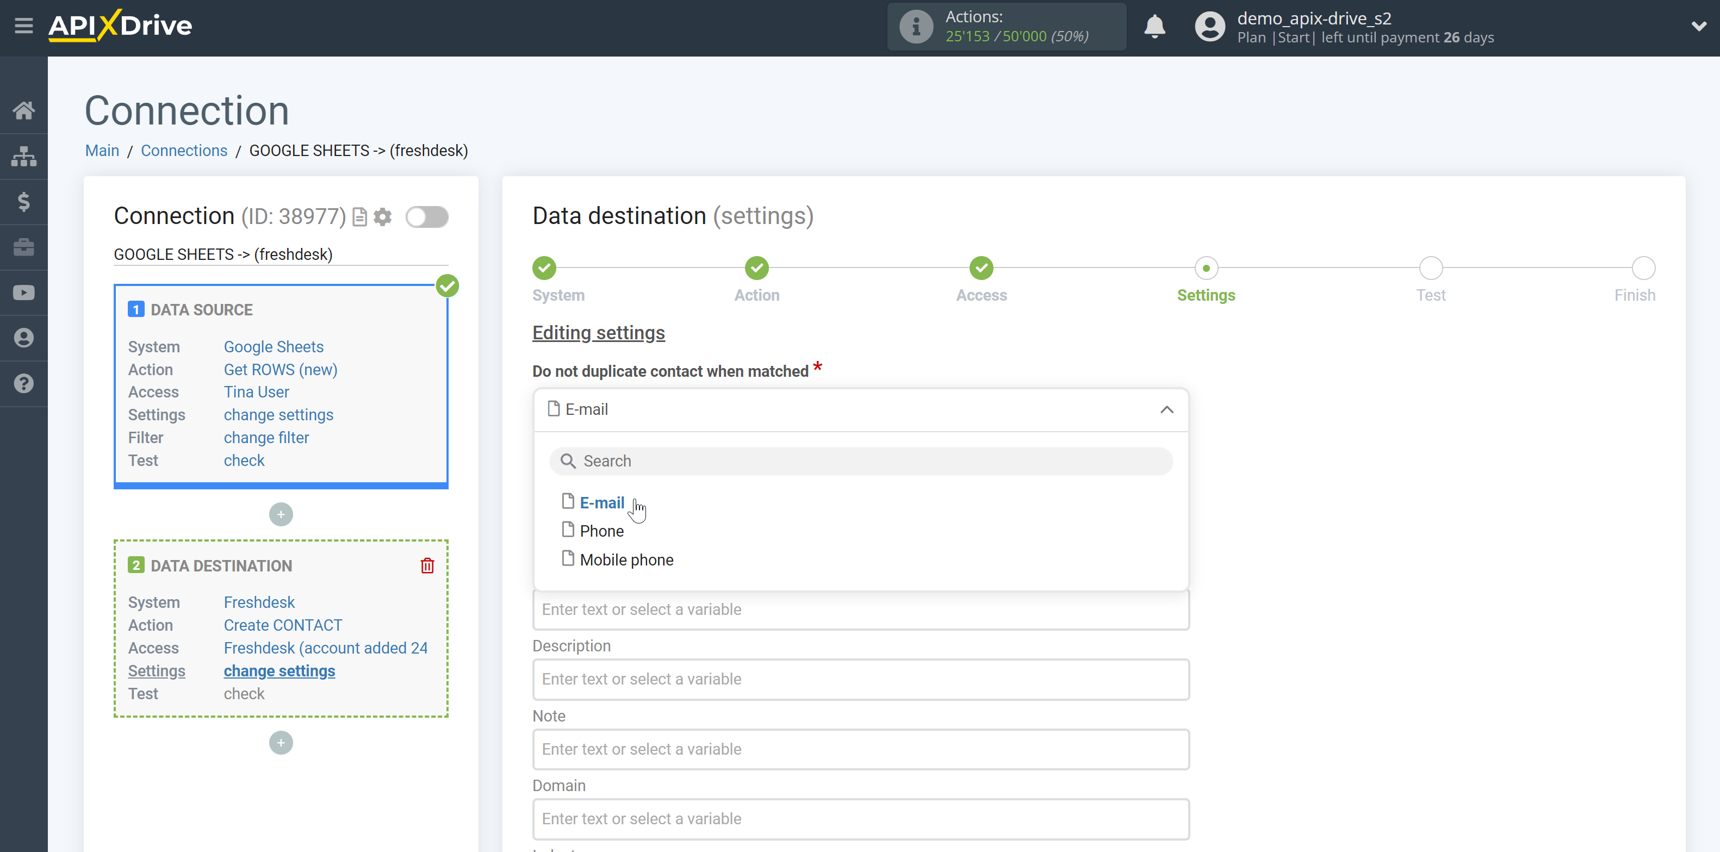Click the connection notes document icon

click(360, 217)
